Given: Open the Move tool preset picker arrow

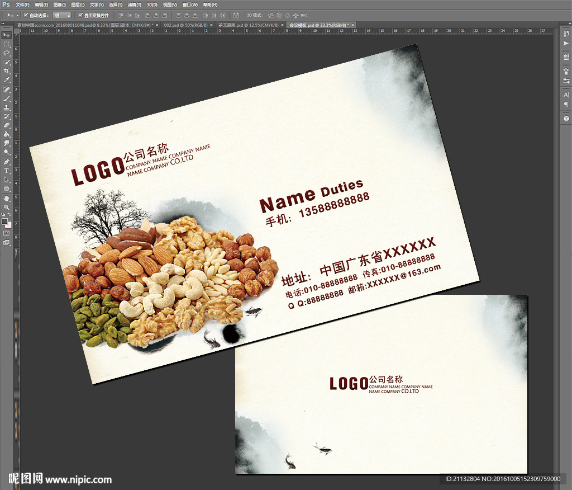Looking at the screenshot, I should click(17, 15).
